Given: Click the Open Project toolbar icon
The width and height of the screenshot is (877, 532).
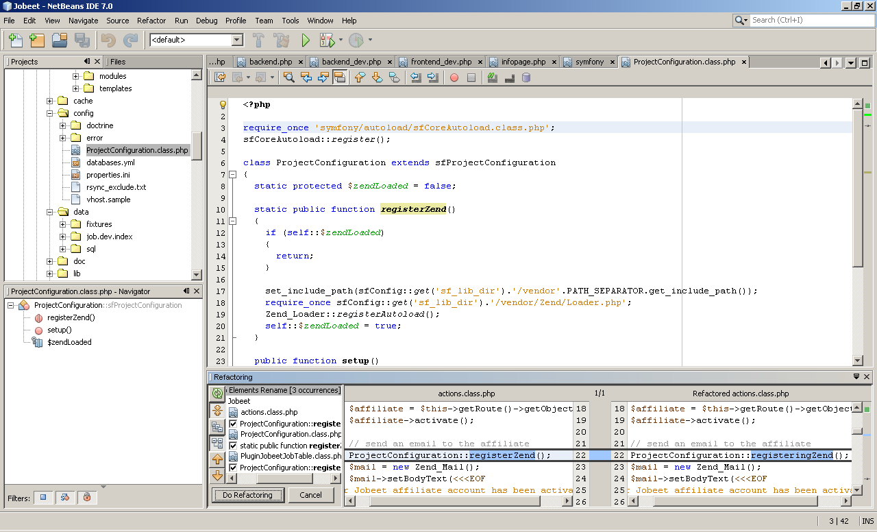Looking at the screenshot, I should pos(60,40).
